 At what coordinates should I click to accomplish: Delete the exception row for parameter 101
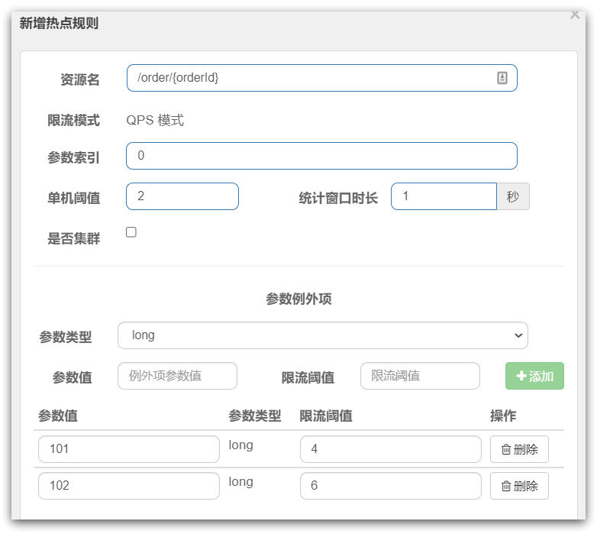pos(519,449)
